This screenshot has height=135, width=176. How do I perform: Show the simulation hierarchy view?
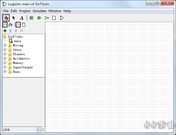tap(10, 25)
